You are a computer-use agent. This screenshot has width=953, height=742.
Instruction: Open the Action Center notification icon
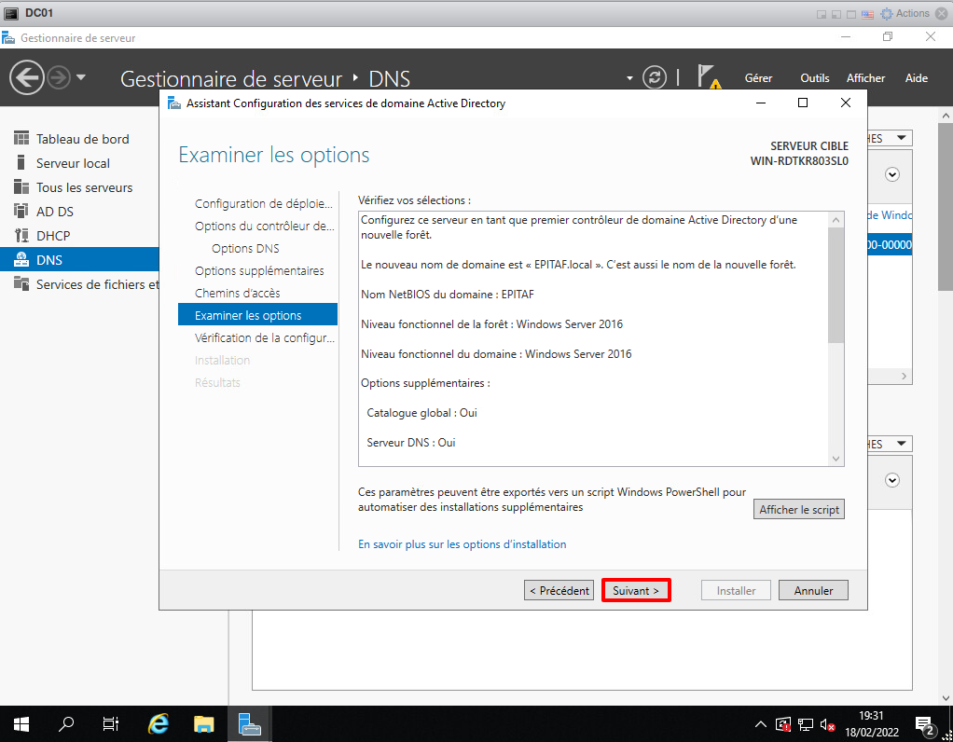926,723
